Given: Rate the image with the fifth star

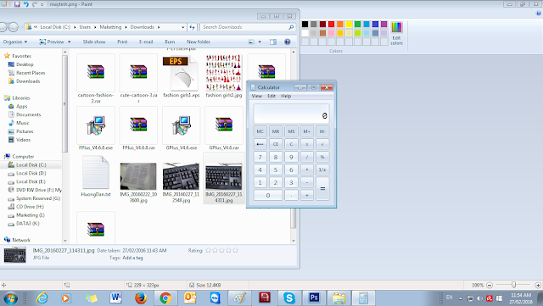Looking at the screenshot, I should pyautogui.click(x=236, y=250).
